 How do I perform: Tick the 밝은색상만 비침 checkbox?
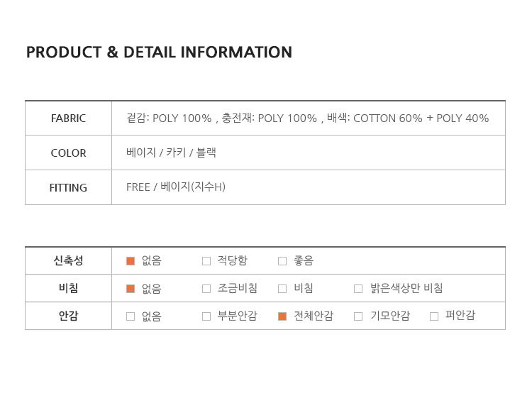point(358,288)
